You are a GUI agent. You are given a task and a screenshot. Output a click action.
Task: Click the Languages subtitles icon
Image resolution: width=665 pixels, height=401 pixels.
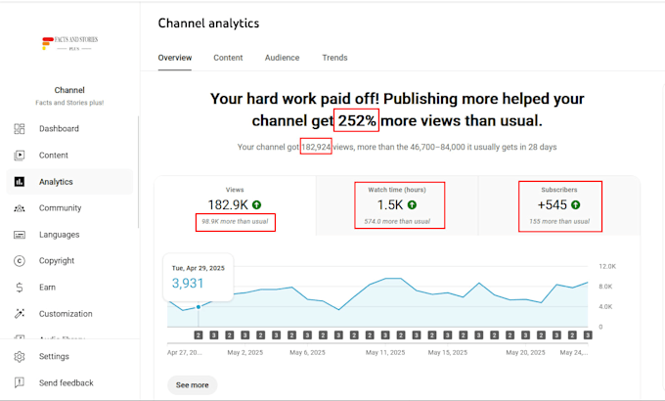[20, 235]
